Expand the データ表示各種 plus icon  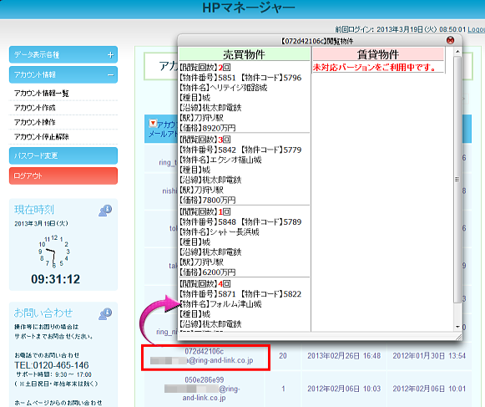click(110, 55)
